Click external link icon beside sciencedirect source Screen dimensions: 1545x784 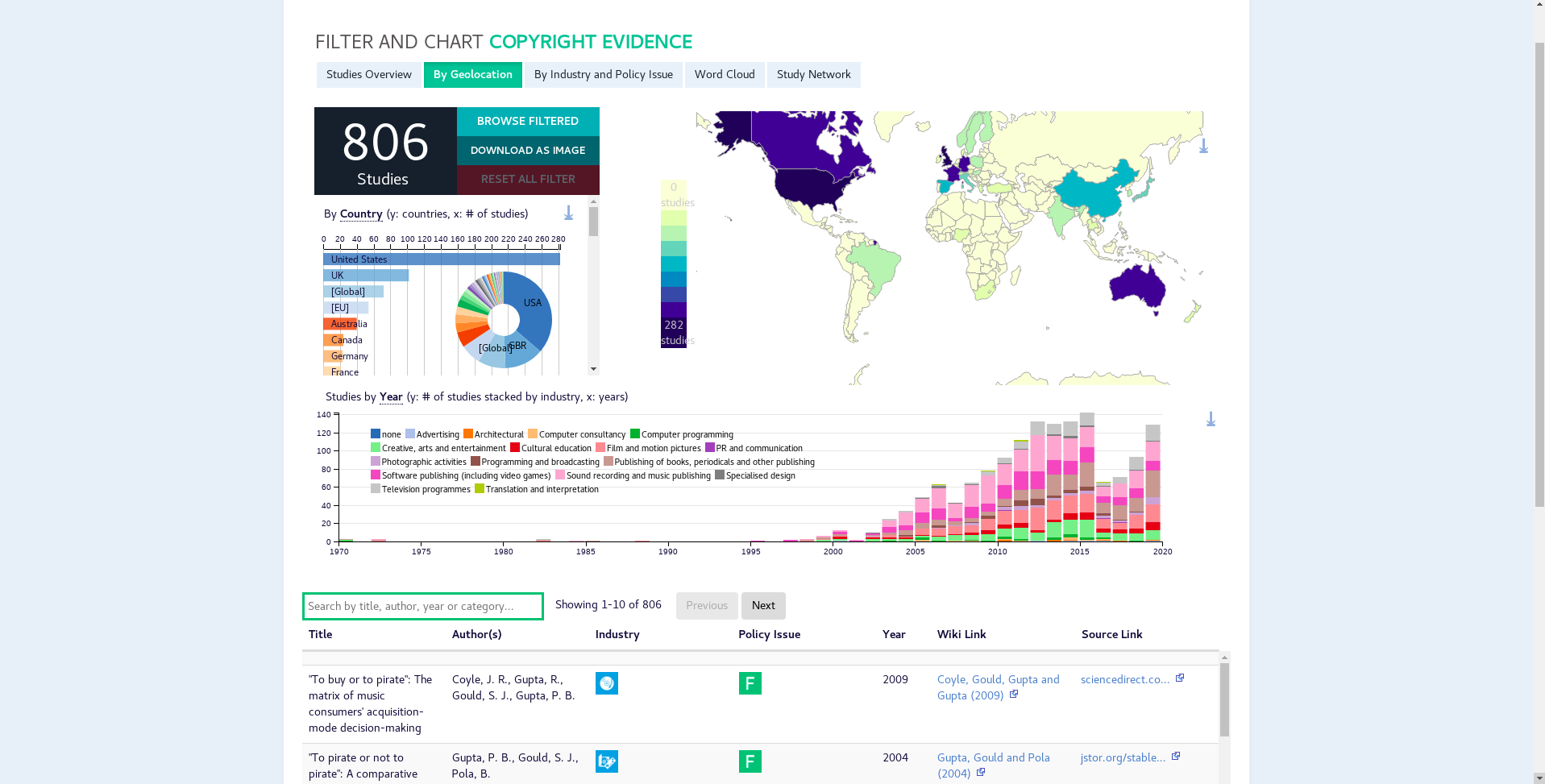click(1180, 678)
